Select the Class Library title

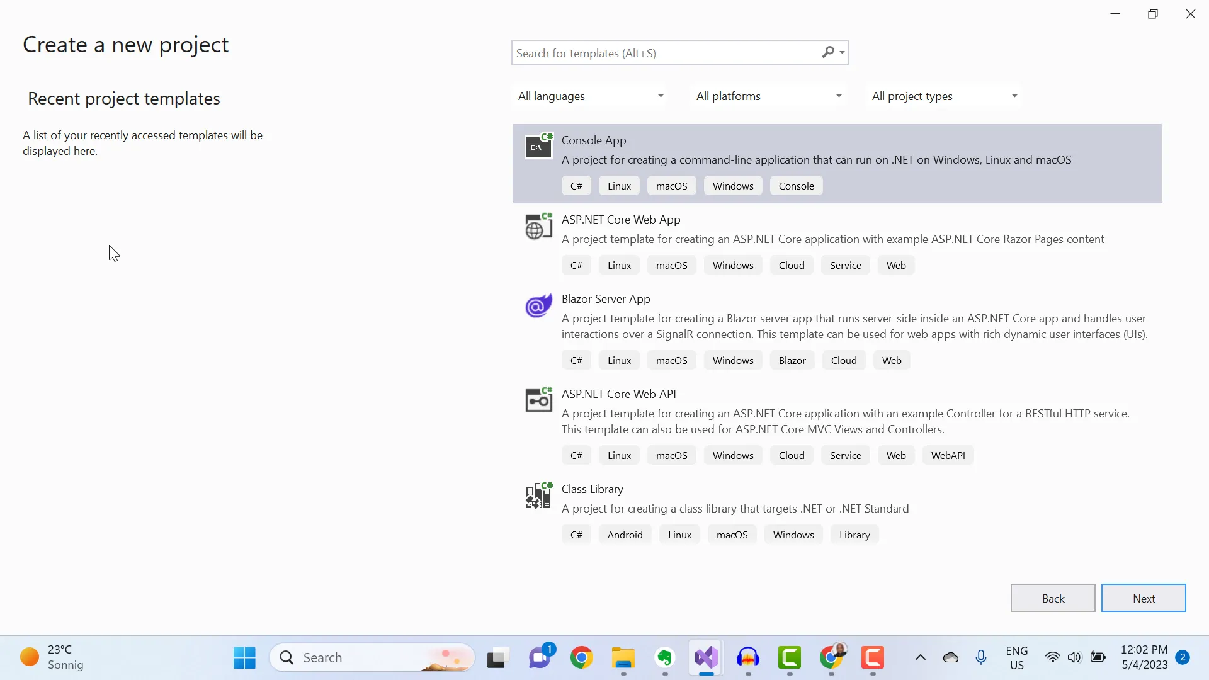click(593, 489)
